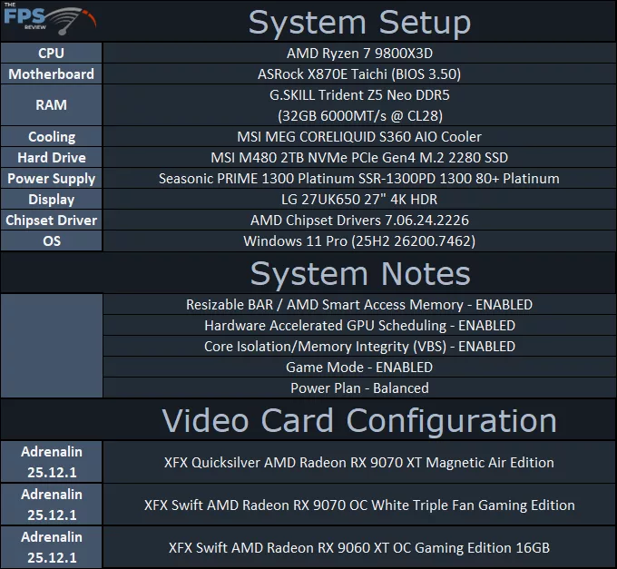Click 'Core Isolation/Memory Integrity (VBS)' note
Screen dimensions: 617x569
359,347
